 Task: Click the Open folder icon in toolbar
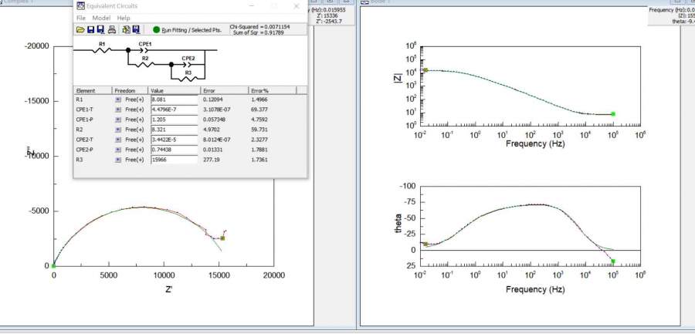[x=80, y=29]
